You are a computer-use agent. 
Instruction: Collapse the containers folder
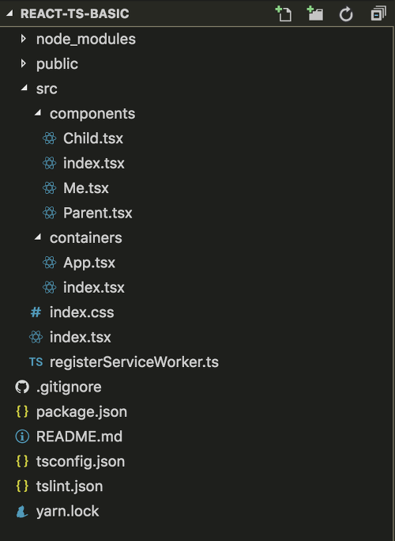(38, 237)
